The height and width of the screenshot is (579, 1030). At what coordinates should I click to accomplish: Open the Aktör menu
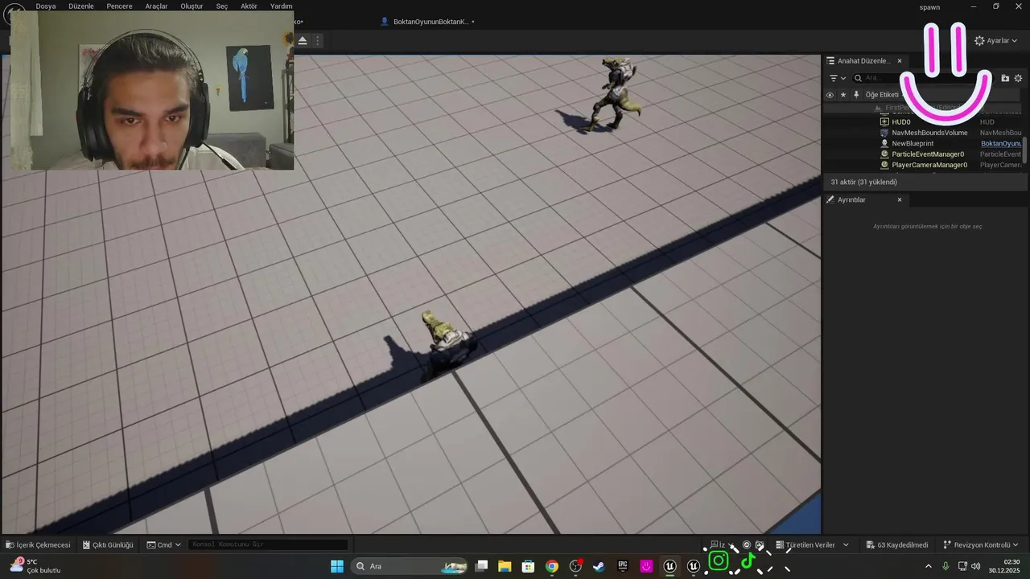tap(249, 6)
